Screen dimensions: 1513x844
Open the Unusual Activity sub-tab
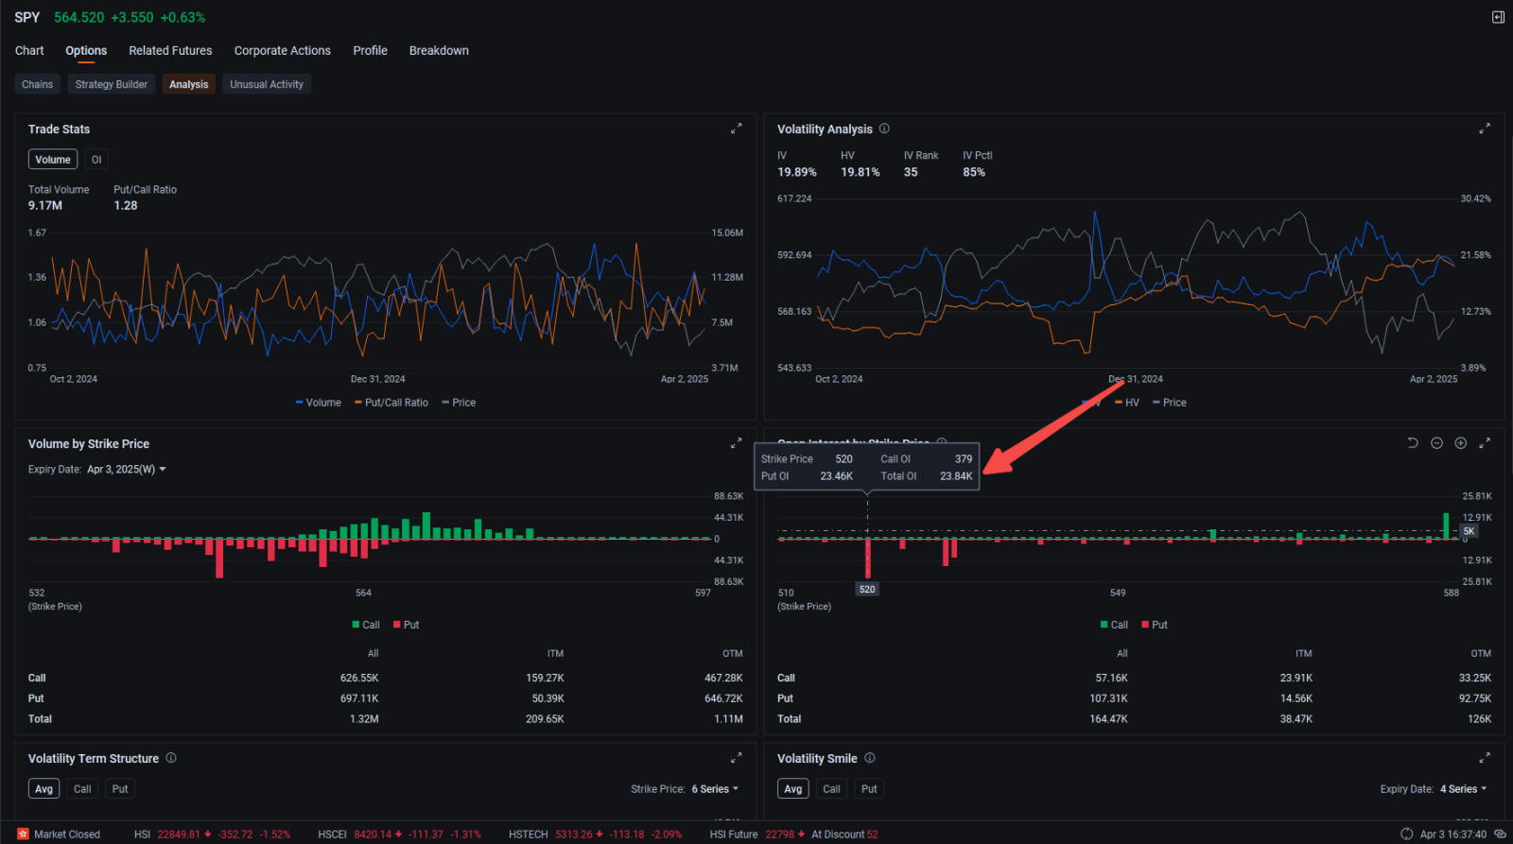pos(267,84)
